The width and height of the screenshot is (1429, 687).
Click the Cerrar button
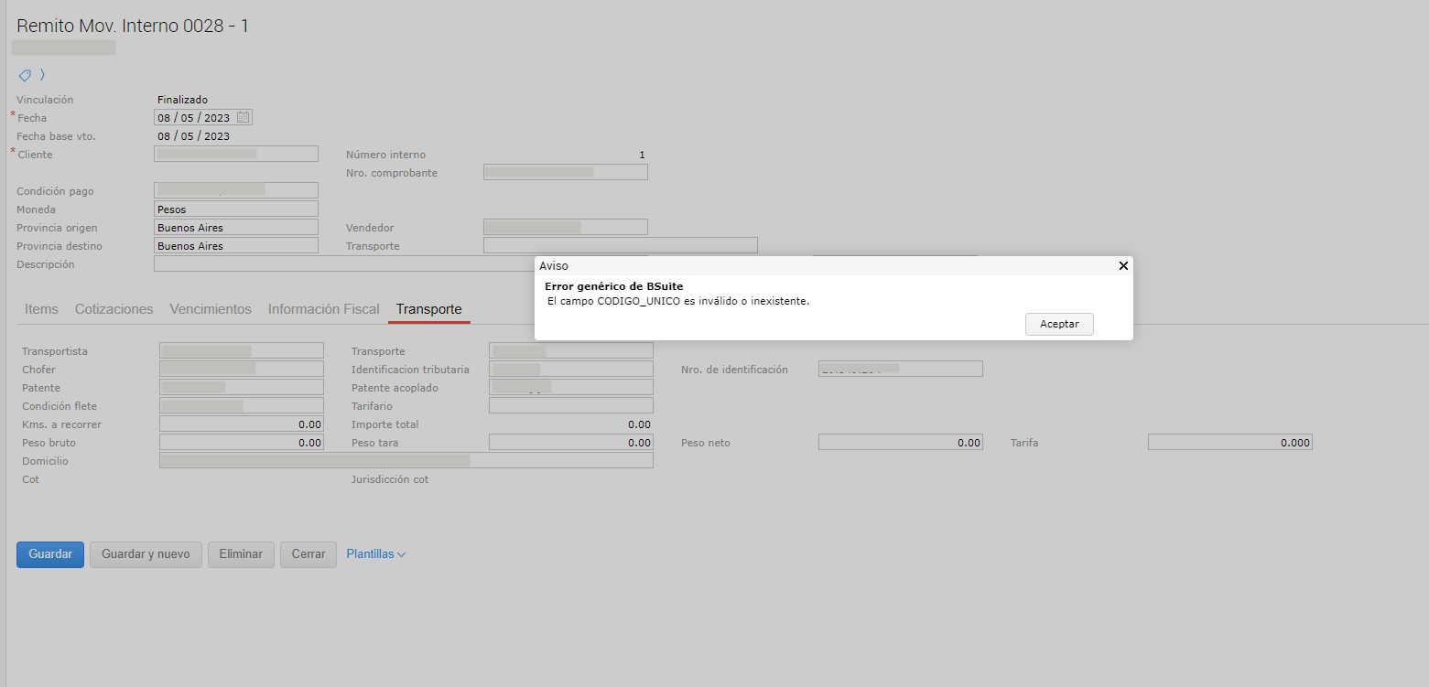[x=309, y=554]
